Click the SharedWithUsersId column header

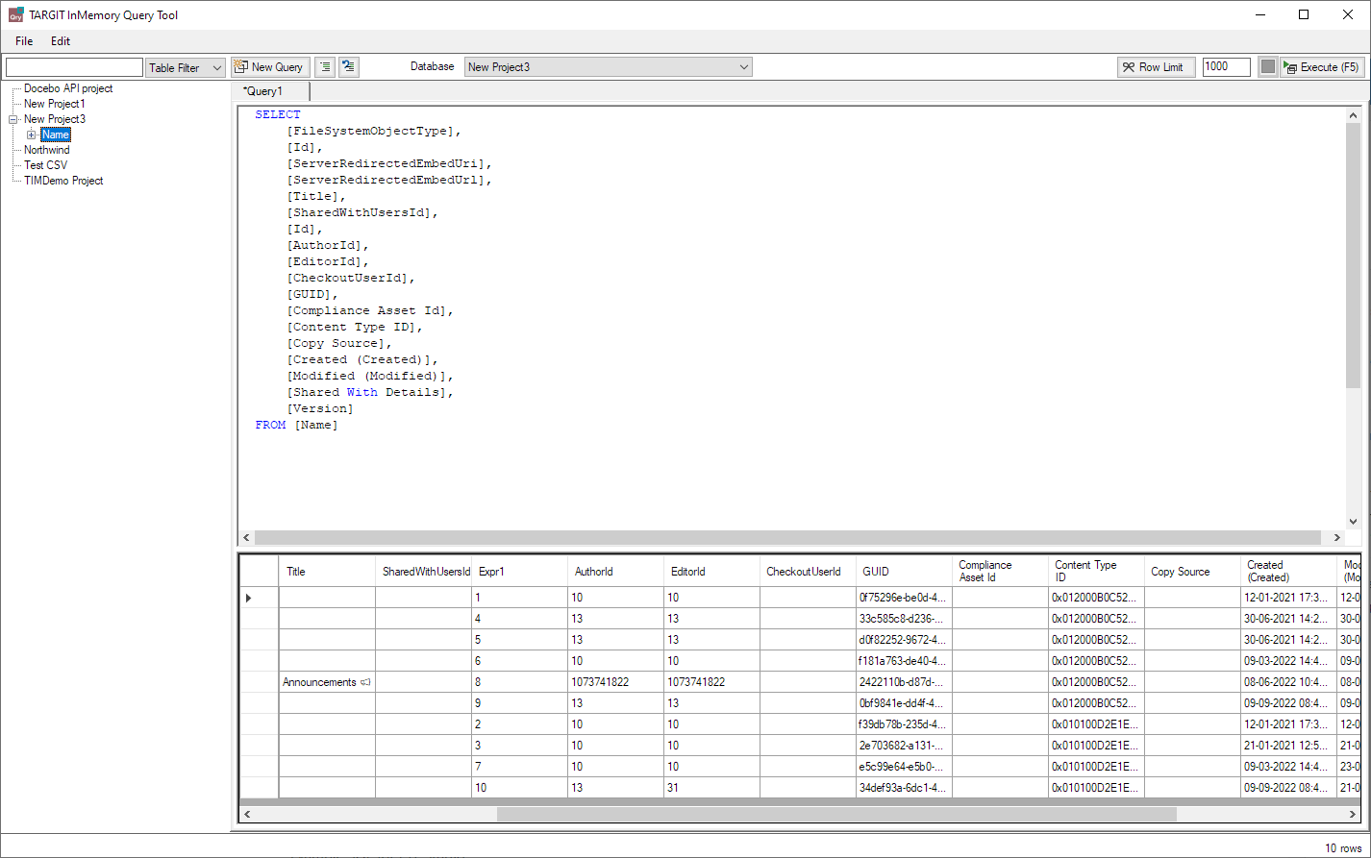[x=423, y=571]
